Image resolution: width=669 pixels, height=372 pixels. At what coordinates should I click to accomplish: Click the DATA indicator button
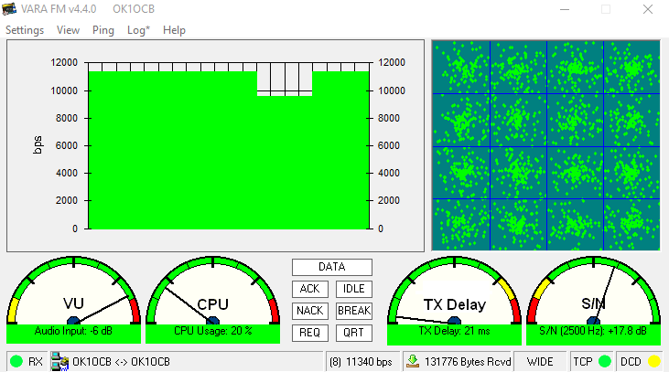click(332, 267)
